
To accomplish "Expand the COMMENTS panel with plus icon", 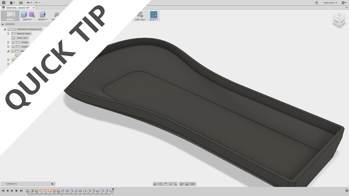I will [52, 184].
